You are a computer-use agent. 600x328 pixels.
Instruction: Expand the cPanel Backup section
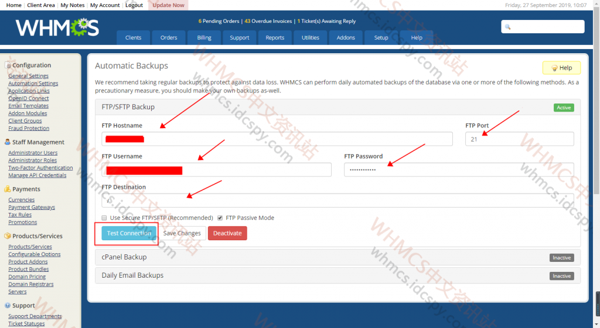click(337, 257)
